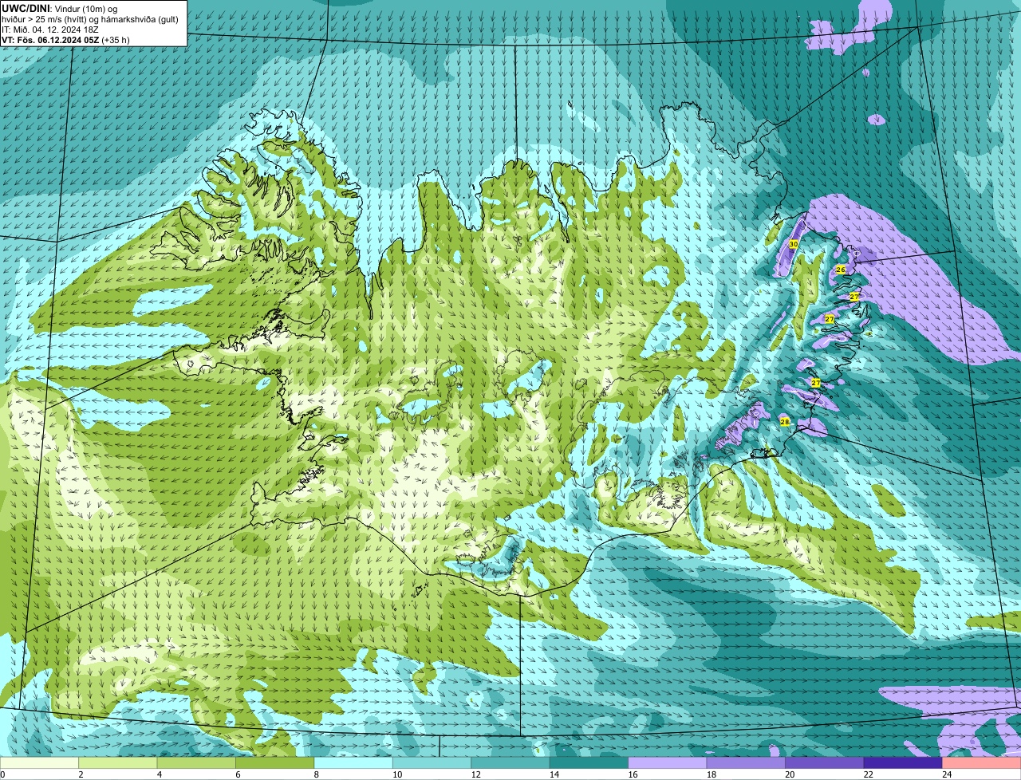This screenshot has width=1021, height=780.
Task: Click the yellow gust label 30
Action: tap(793, 244)
